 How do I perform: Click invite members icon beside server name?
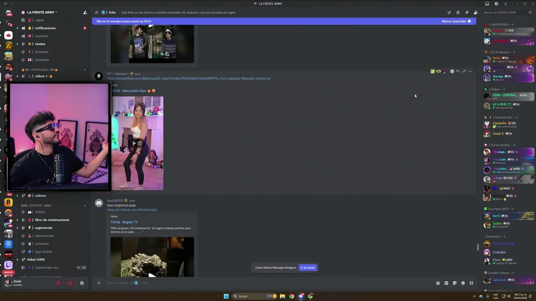coord(85,13)
